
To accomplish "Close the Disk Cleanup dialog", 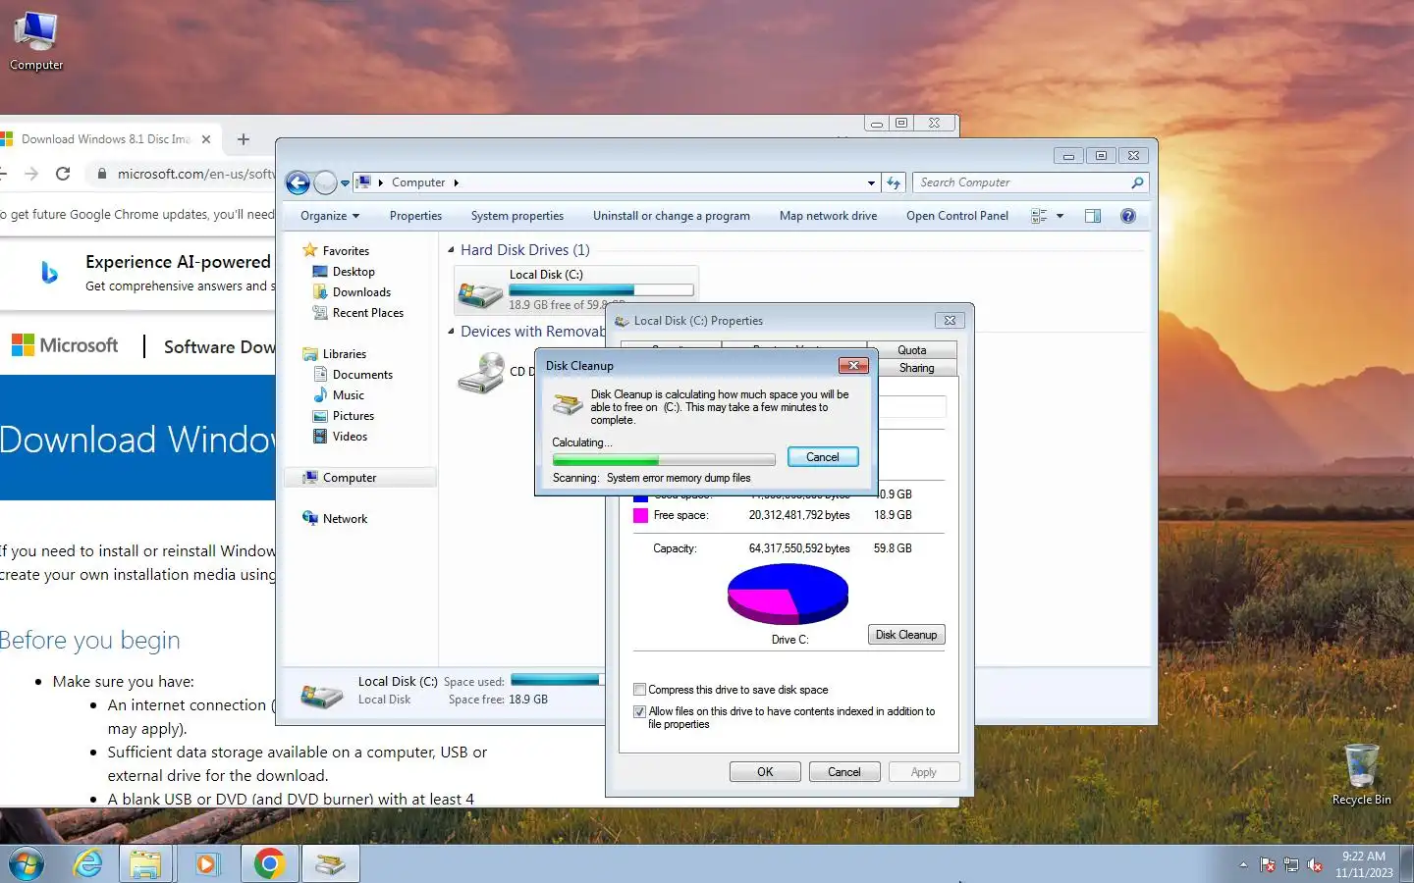I will [853, 365].
